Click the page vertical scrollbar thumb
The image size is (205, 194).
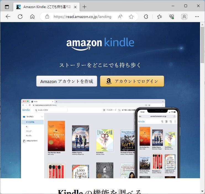tap(202, 45)
